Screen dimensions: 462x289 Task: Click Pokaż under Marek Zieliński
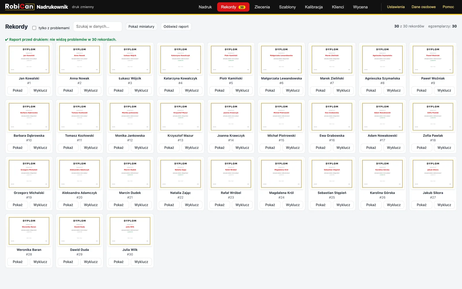coord(321,90)
